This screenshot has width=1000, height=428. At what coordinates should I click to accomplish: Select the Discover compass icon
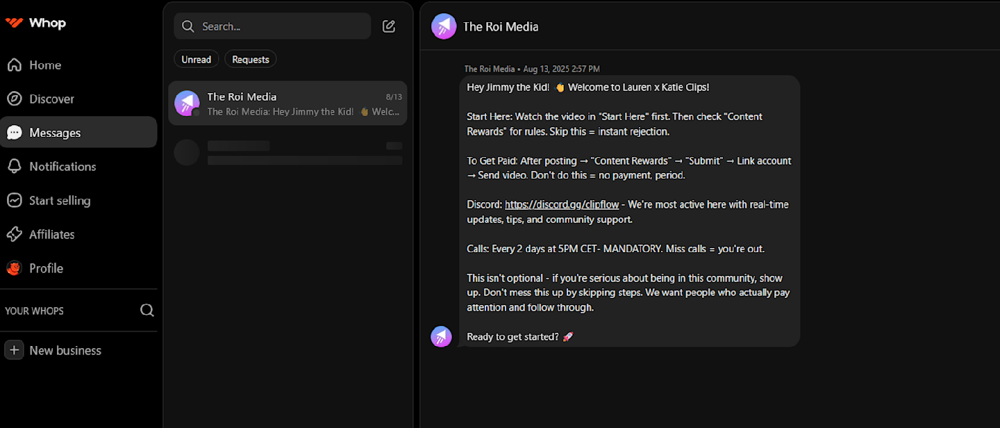[14, 99]
